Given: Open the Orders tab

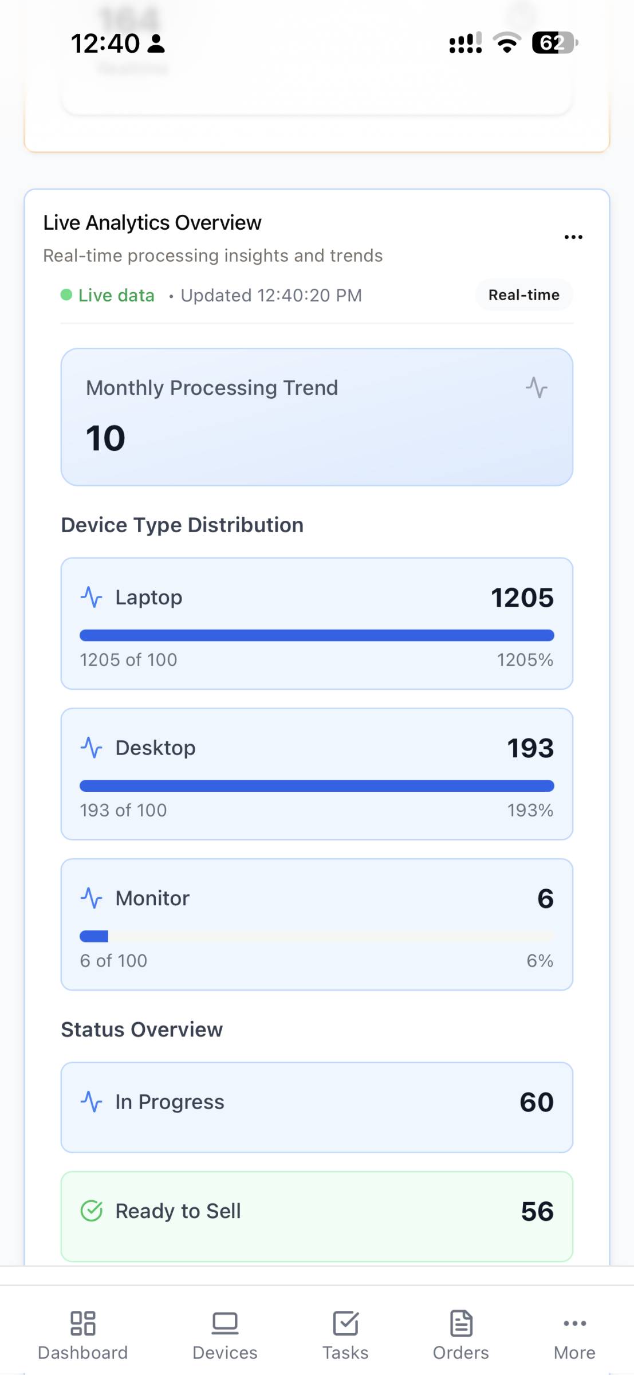Looking at the screenshot, I should pos(461,1335).
